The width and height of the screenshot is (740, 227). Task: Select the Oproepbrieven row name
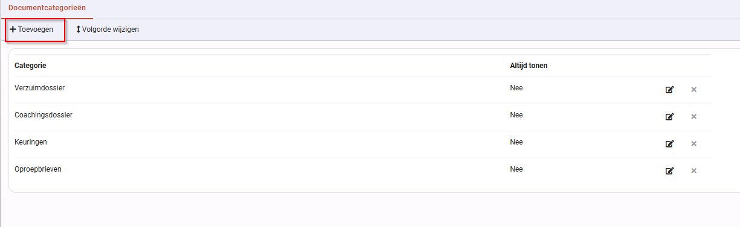click(38, 169)
